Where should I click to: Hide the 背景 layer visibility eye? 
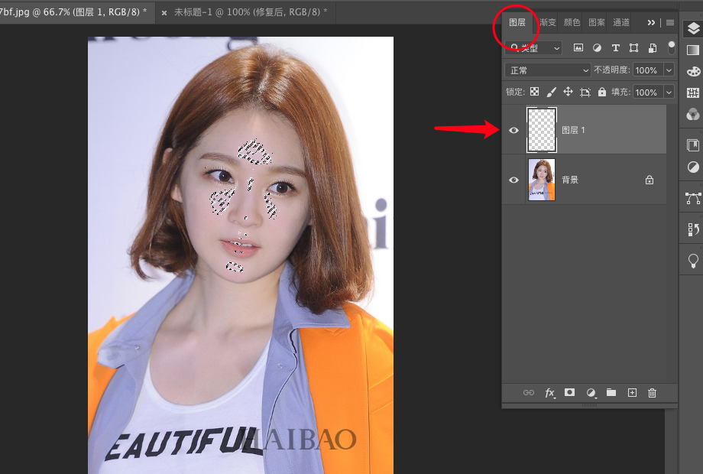[x=513, y=180]
